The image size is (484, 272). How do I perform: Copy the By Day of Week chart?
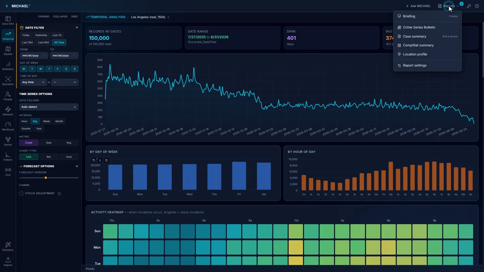coord(94,160)
